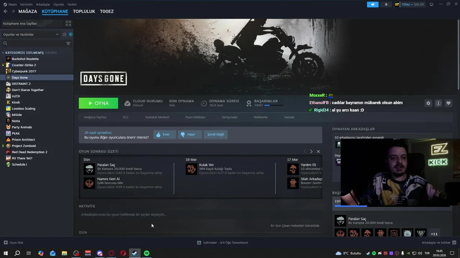Open recent activity clock filter in sidebar
The height and width of the screenshot is (258, 460).
[x=65, y=34]
